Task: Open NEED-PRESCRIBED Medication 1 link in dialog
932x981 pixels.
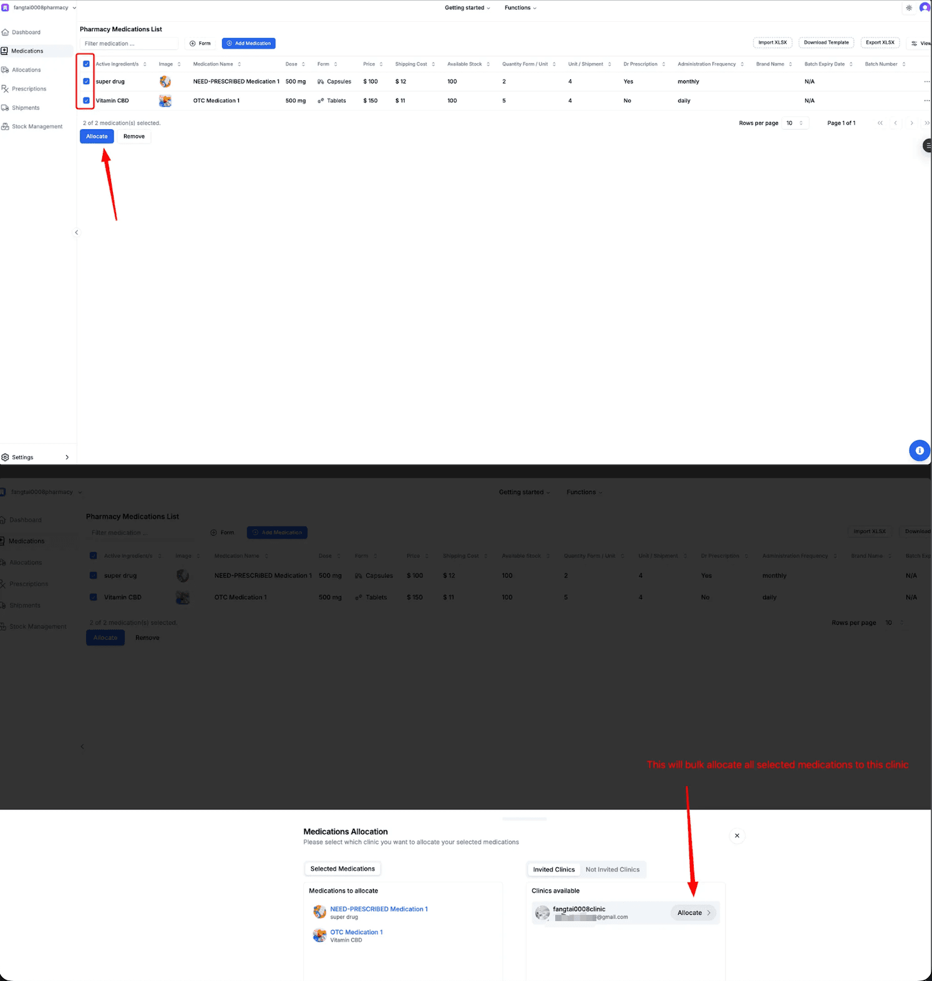Action: tap(379, 909)
